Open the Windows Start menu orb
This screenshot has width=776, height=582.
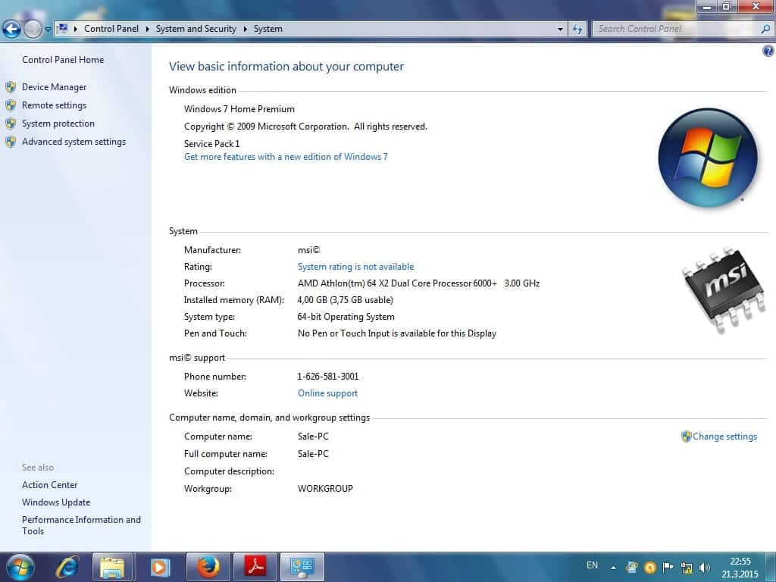tap(20, 567)
